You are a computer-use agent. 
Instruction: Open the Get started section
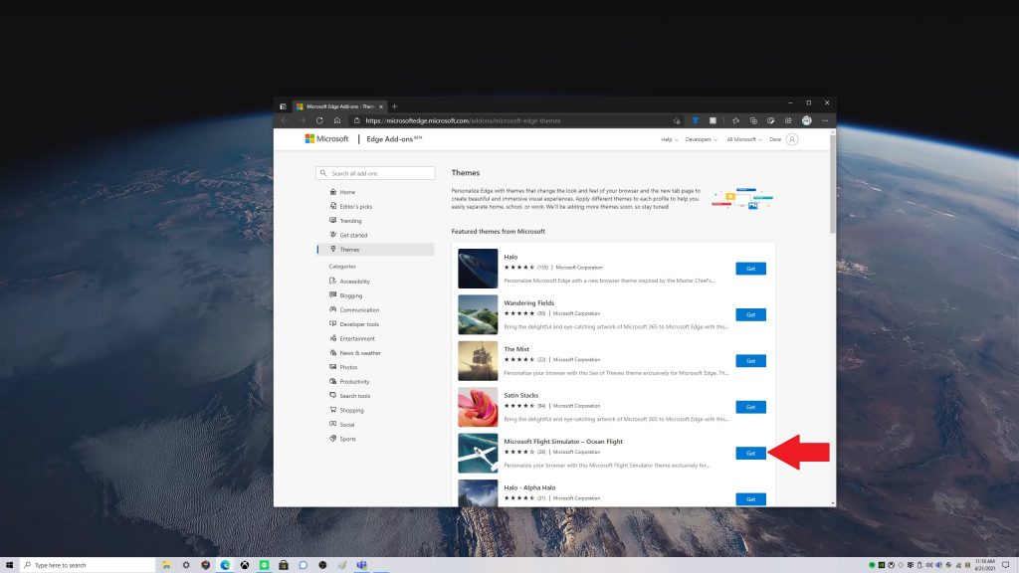tap(348, 235)
